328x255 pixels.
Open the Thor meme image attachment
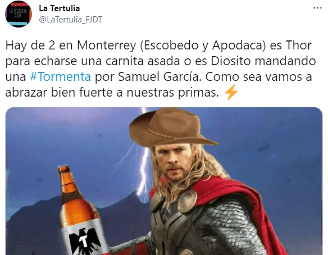(x=164, y=181)
